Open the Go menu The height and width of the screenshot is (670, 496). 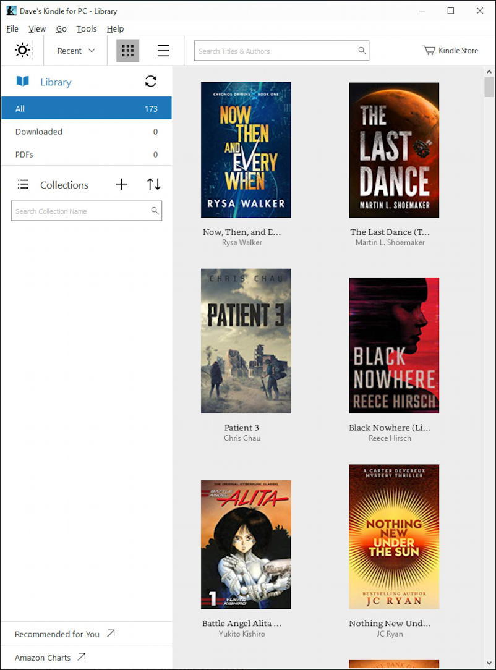click(61, 28)
